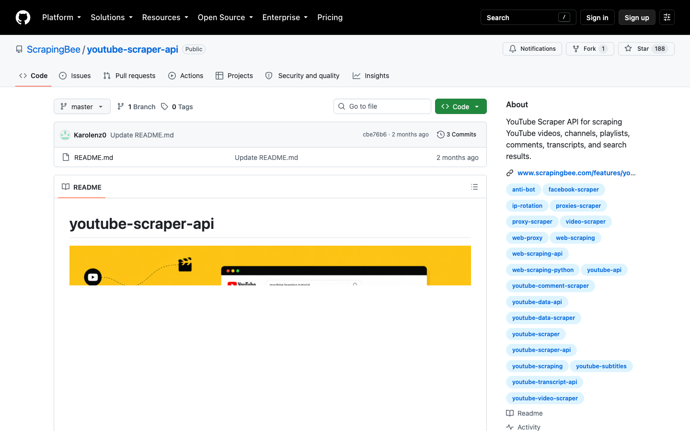Open the yellow README banner image
Image resolution: width=690 pixels, height=431 pixels.
coord(270,265)
